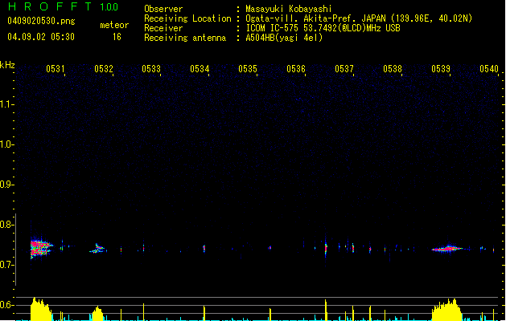
Task: Click the meteor count value 16
Action: point(117,37)
